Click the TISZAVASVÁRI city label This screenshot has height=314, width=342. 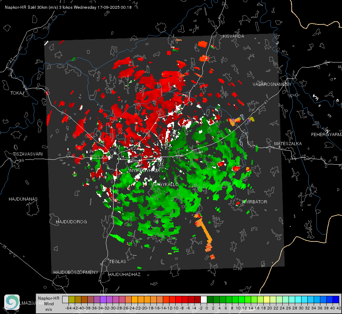tap(28, 154)
